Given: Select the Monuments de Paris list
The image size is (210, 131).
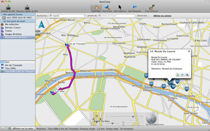Looking at the screenshot, I should coord(18,37).
